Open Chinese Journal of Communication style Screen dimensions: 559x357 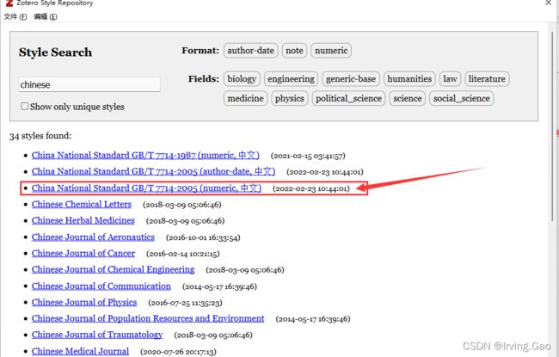pos(101,286)
